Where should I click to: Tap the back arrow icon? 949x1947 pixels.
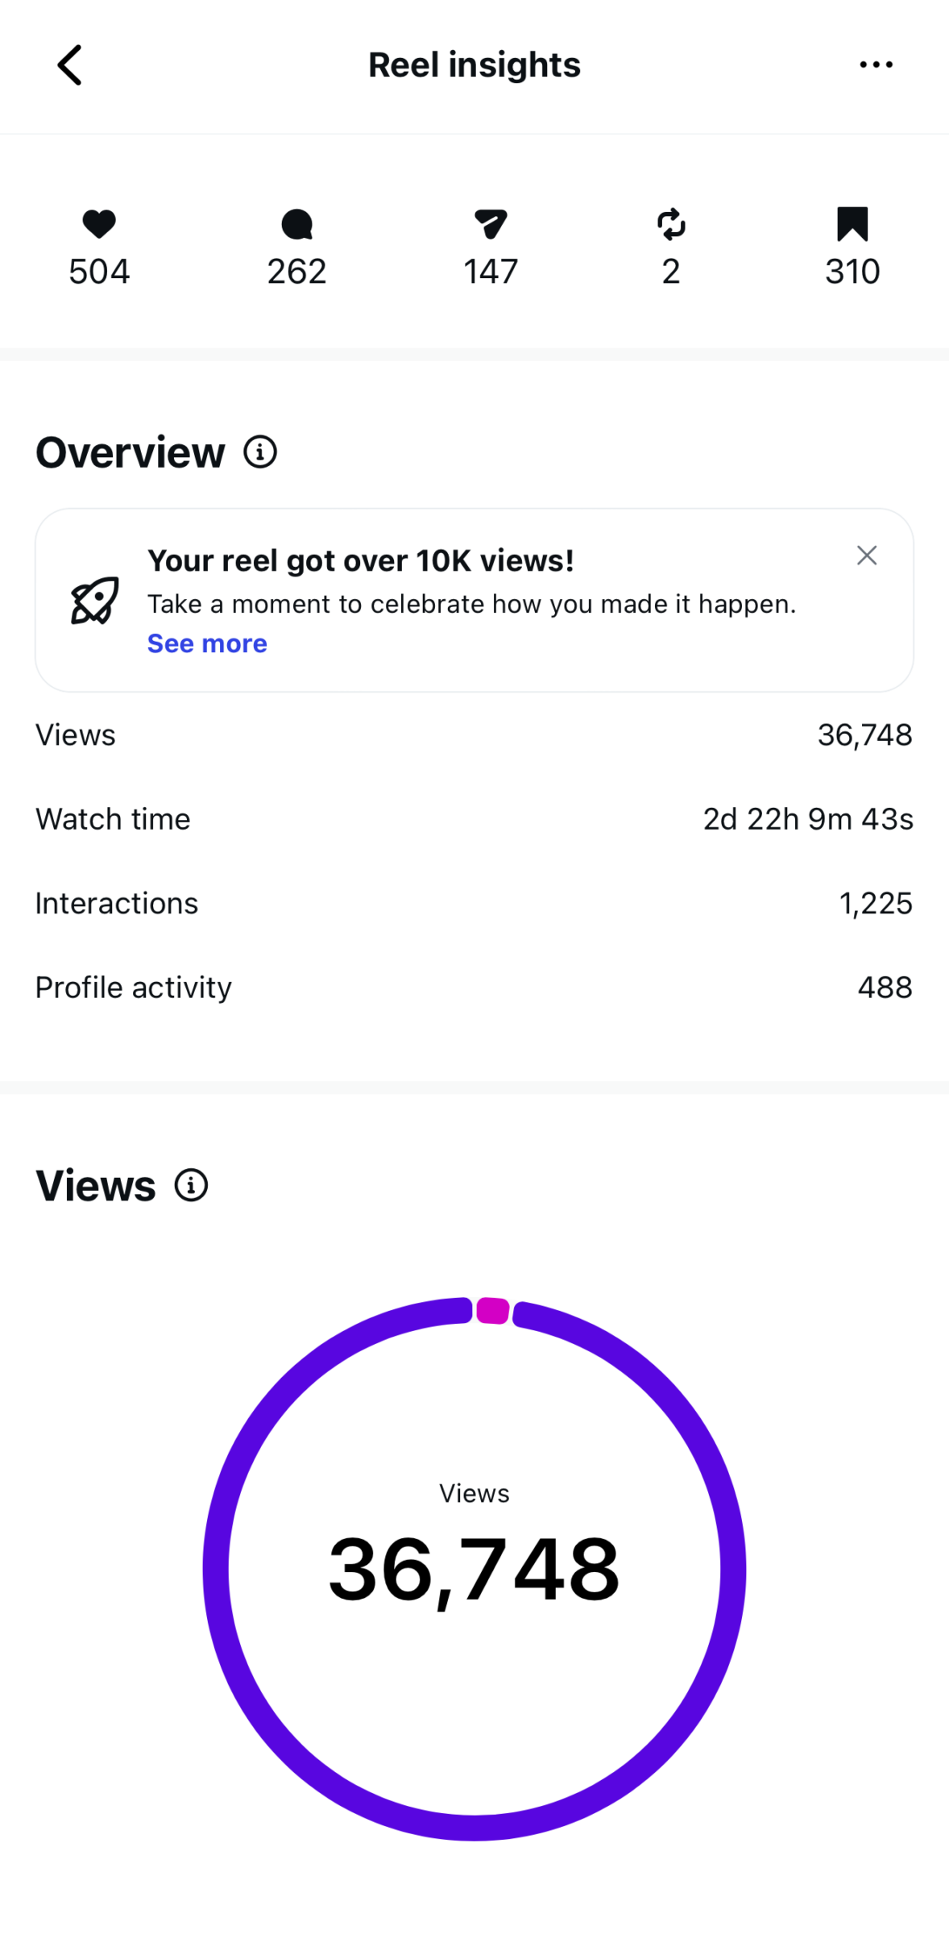pos(70,64)
